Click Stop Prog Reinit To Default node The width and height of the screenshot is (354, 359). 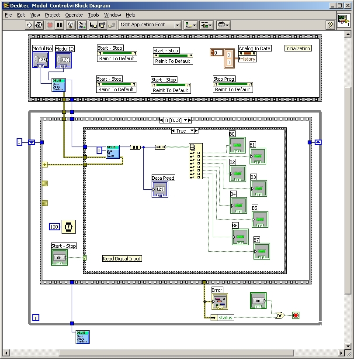pyautogui.click(x=233, y=89)
